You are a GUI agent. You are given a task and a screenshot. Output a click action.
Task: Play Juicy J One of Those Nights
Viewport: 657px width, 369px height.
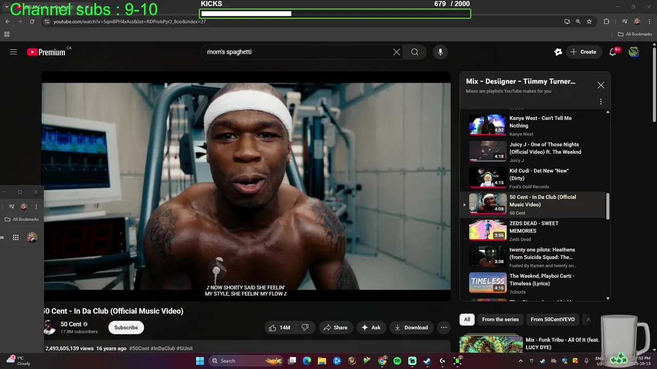point(534,152)
